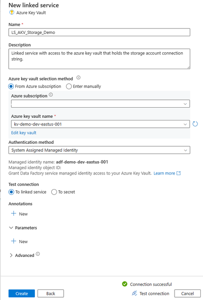Select To linked service radio button
This screenshot has height=300, width=203.
pyautogui.click(x=11, y=192)
